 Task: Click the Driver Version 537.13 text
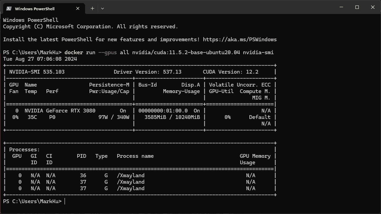tap(147, 72)
